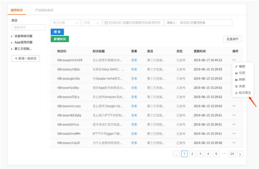The width and height of the screenshot is (259, 169).
Task: Go to page 5
Action: tap(216, 154)
